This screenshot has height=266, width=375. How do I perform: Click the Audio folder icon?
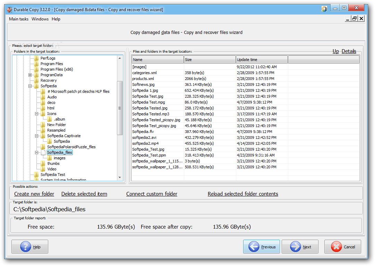[x=43, y=97]
